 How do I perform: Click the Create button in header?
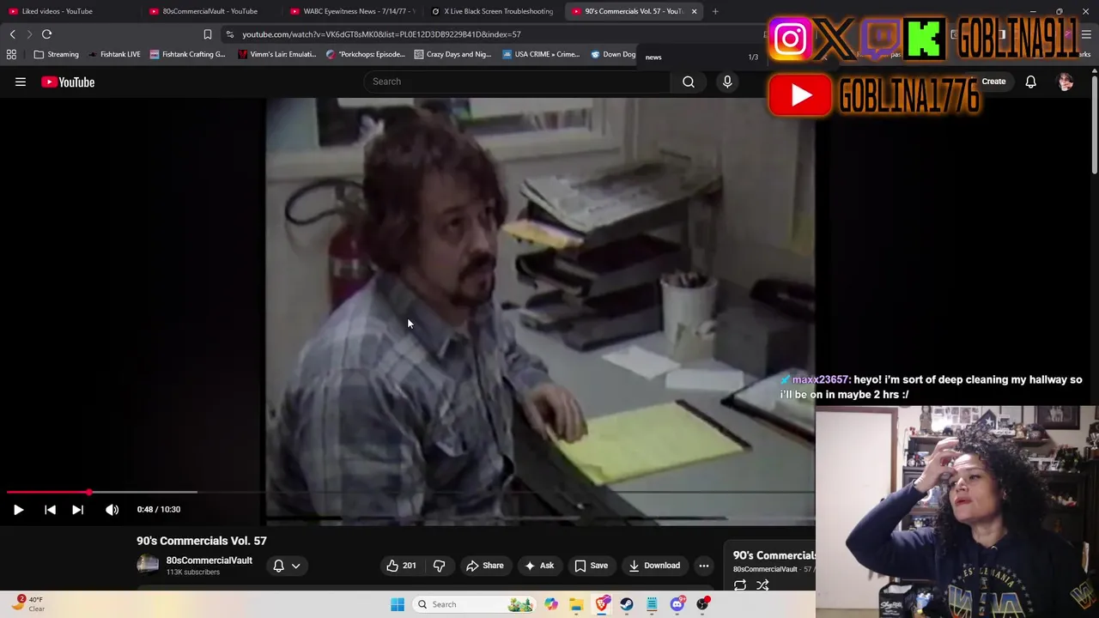tap(993, 82)
